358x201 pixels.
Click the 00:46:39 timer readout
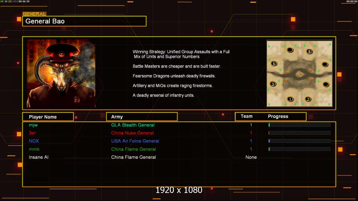point(24,1)
